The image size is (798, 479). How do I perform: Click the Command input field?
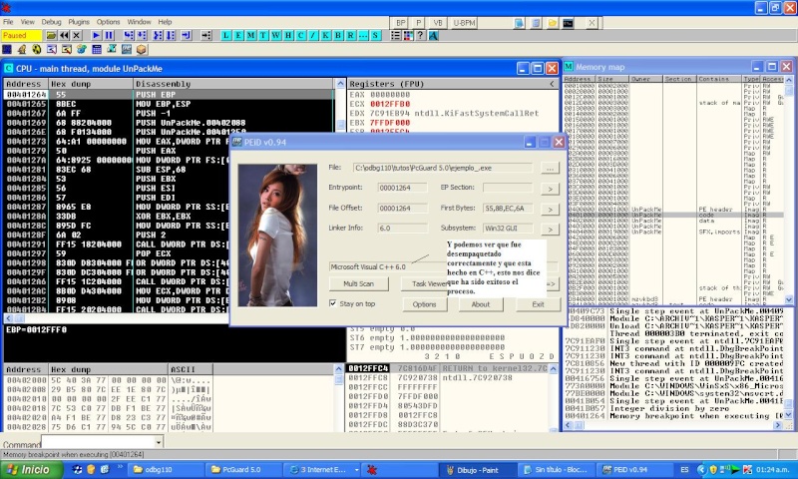pos(98,442)
